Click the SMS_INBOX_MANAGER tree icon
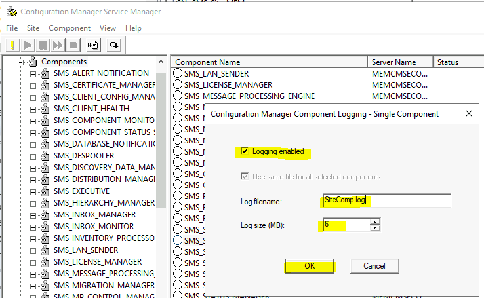The image size is (484, 298). pos(45,215)
